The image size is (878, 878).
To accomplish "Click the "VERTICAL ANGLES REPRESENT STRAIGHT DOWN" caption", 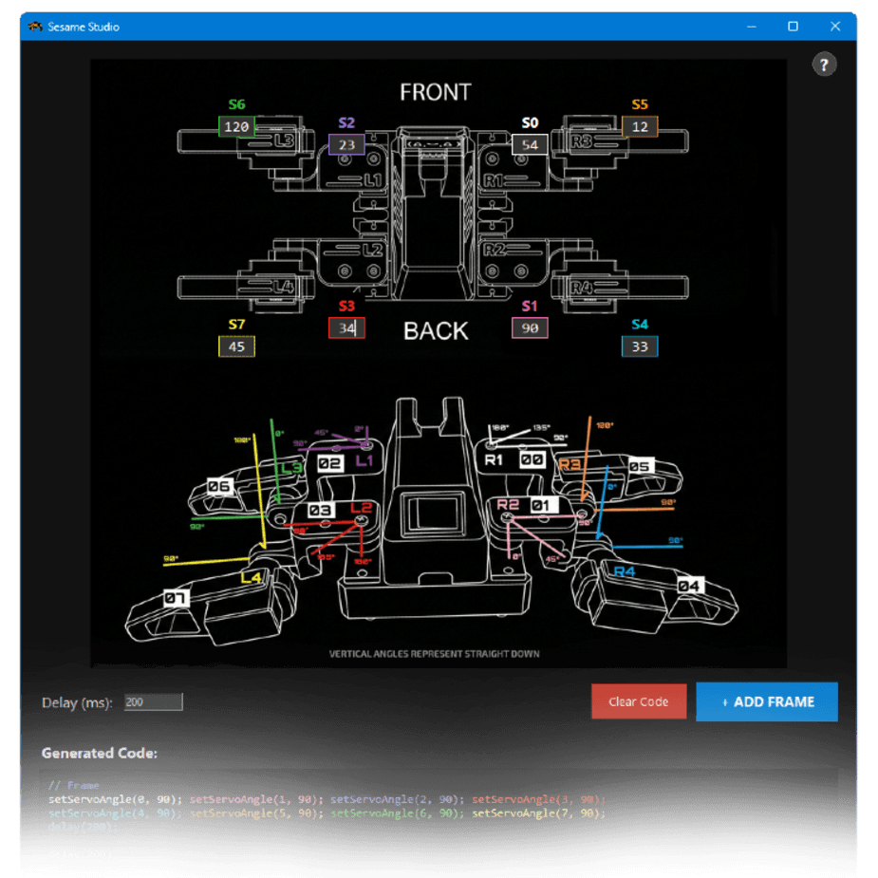I will pyautogui.click(x=434, y=653).
